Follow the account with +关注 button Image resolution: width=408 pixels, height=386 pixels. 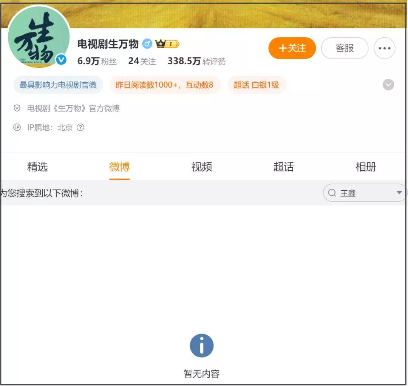pyautogui.click(x=292, y=48)
